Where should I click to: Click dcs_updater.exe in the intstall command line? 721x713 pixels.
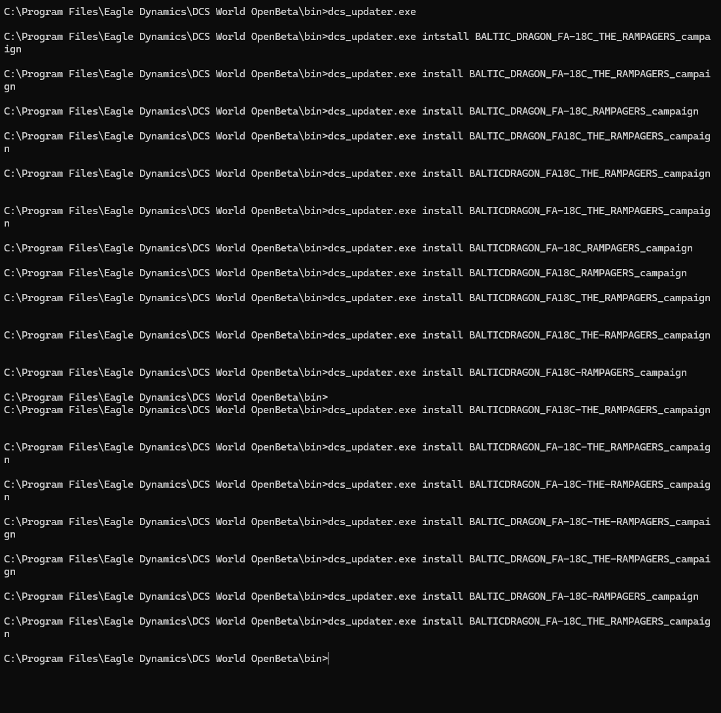(372, 37)
